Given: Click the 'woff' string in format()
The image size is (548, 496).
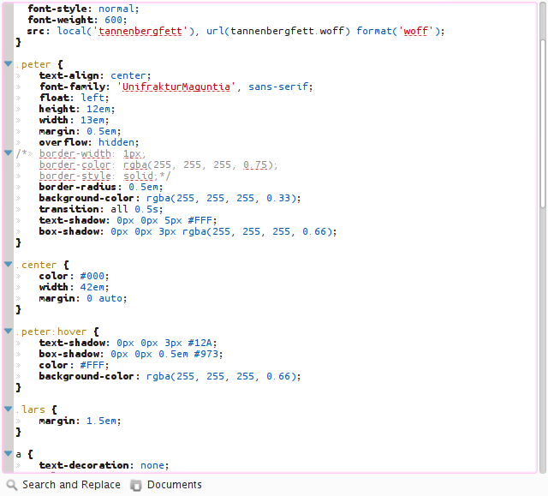Looking at the screenshot, I should [415, 31].
